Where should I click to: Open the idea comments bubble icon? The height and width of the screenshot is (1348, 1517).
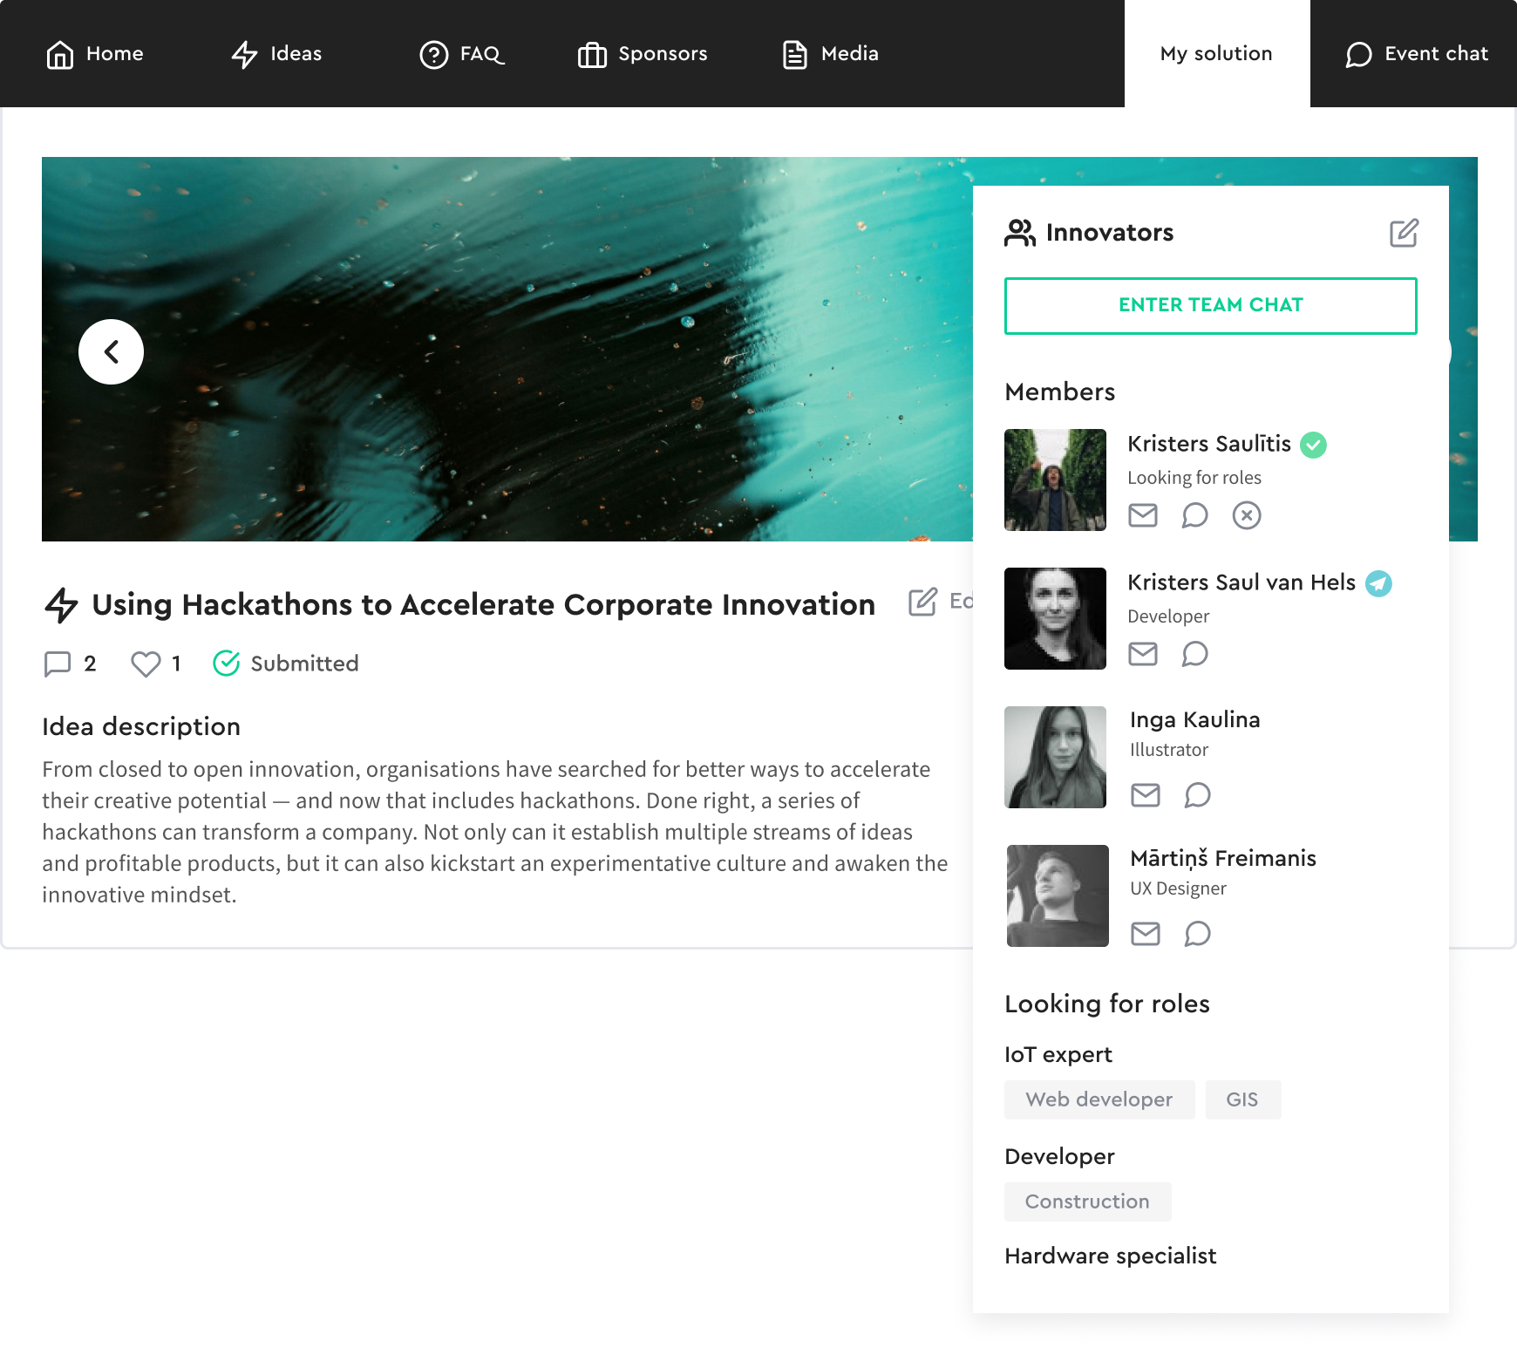pyautogui.click(x=58, y=664)
